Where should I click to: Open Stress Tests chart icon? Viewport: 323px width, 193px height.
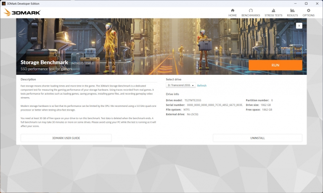coord(273,11)
